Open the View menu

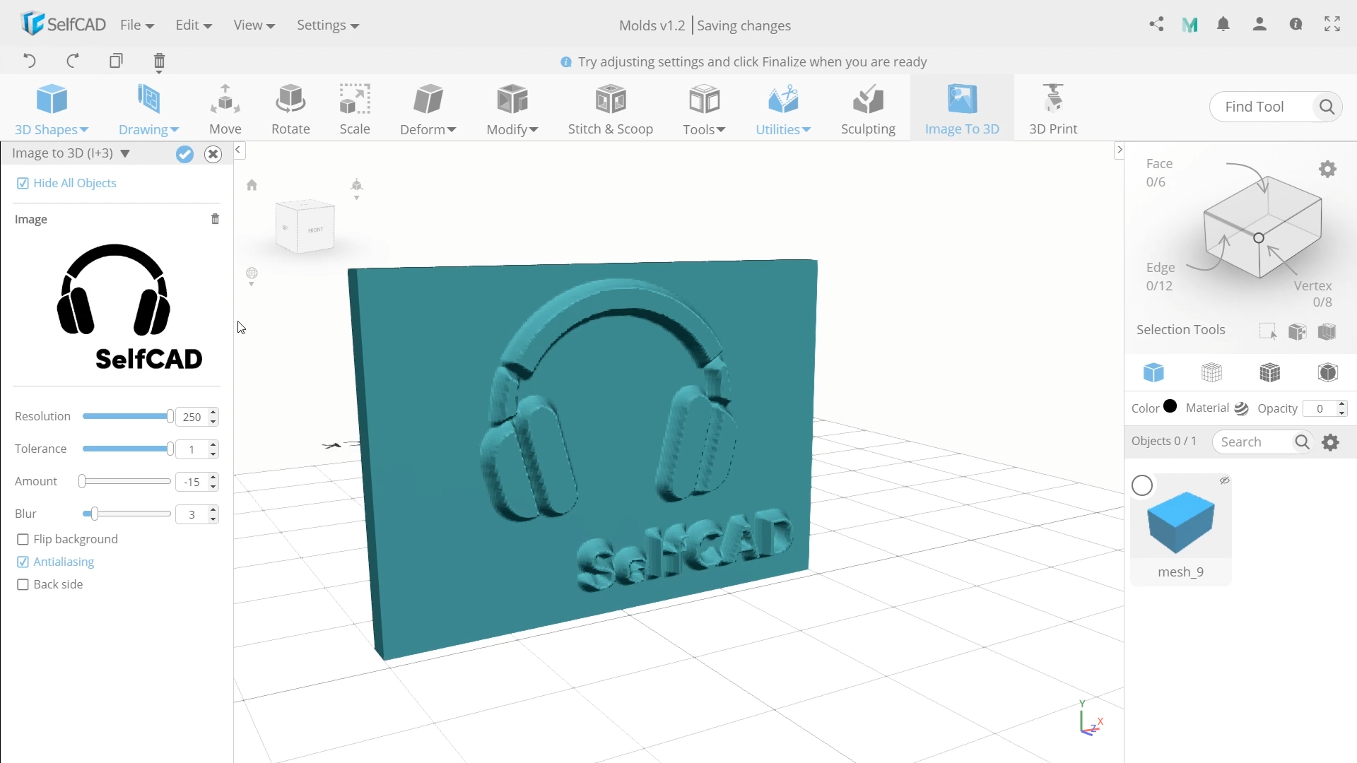tap(254, 25)
